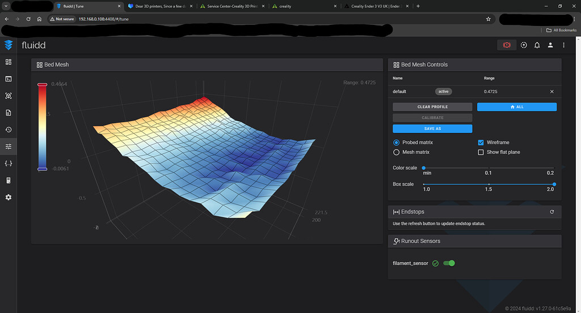Click the SAVE AS button

coord(432,128)
